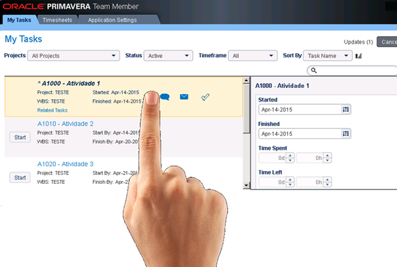
Task: Increase Time Left hours with up arrow
Action: click(x=327, y=180)
